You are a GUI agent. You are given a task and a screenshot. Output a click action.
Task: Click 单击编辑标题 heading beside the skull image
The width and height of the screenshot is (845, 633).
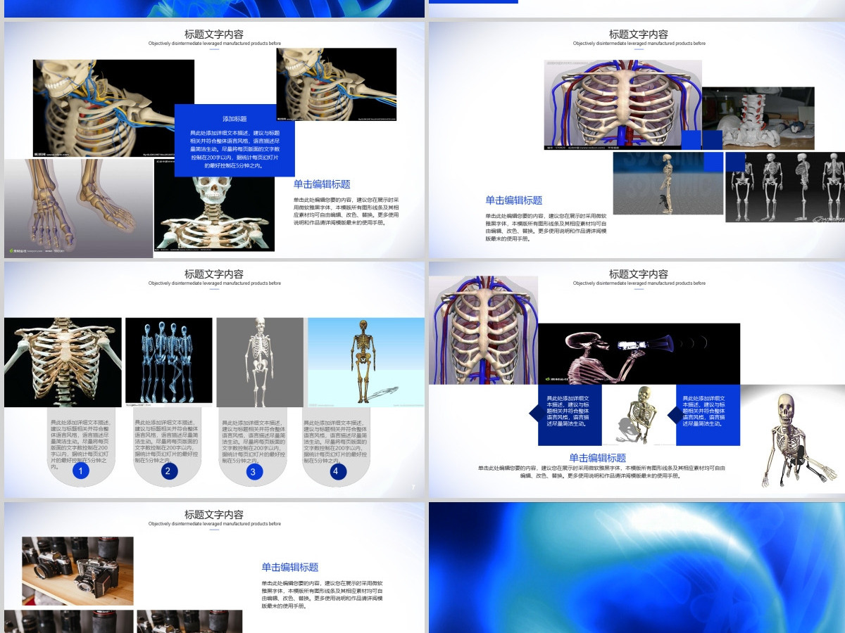[322, 184]
